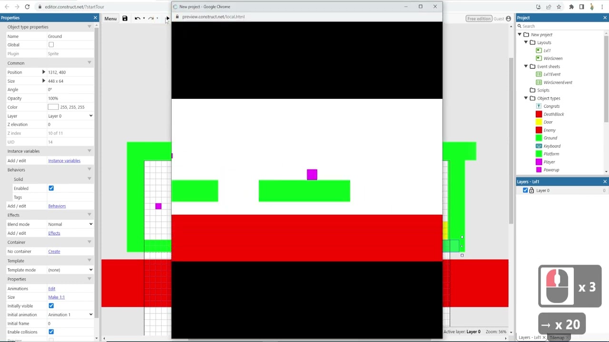The height and width of the screenshot is (342, 609).
Task: Collapse the Event sheets folder
Action: [x=526, y=66]
